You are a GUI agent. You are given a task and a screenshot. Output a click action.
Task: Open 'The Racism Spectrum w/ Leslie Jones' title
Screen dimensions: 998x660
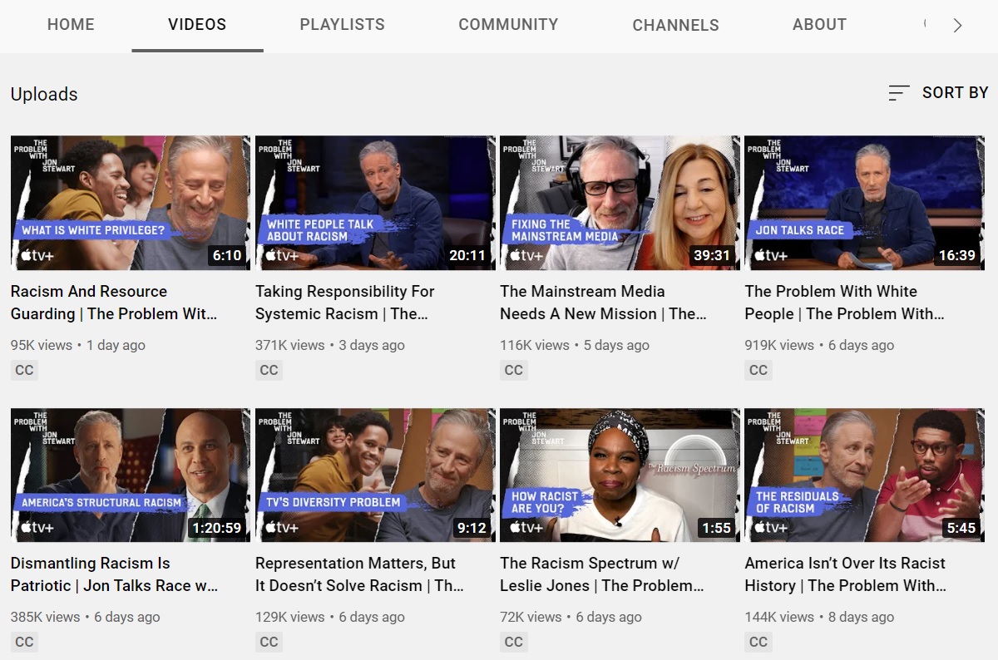point(602,574)
